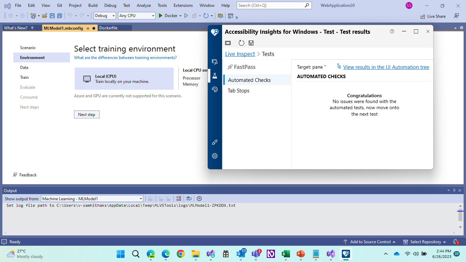Click the Next step button
Viewport: 466px width, 262px height.
coord(87,114)
